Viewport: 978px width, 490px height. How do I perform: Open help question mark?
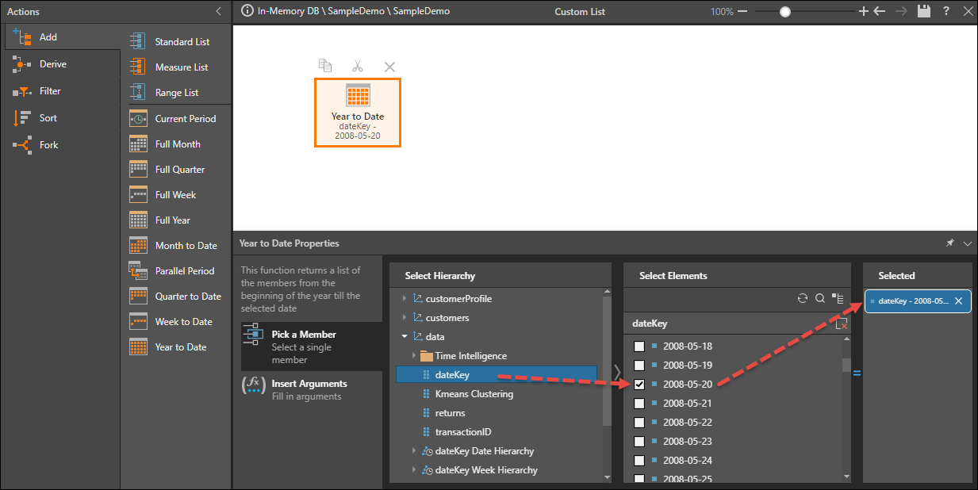946,12
